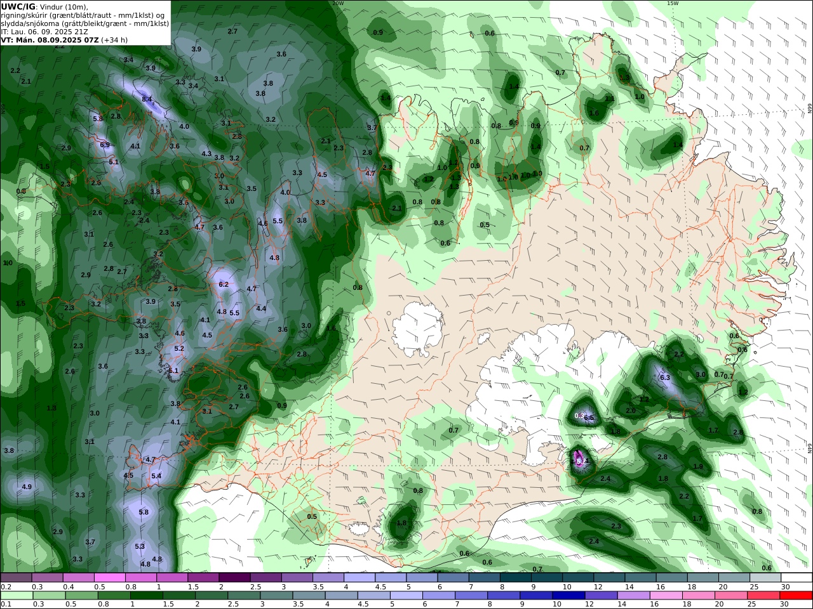Click the light periwinkle snow swatch for 4 to 4.5
Viewport: 813px width, 609px height.
(x=359, y=577)
